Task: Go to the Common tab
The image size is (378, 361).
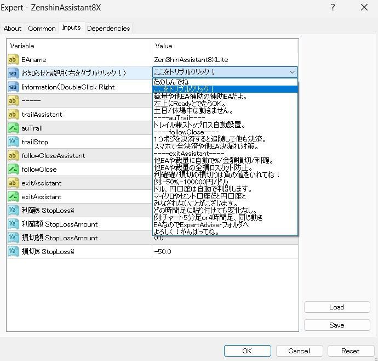Action: click(42, 29)
